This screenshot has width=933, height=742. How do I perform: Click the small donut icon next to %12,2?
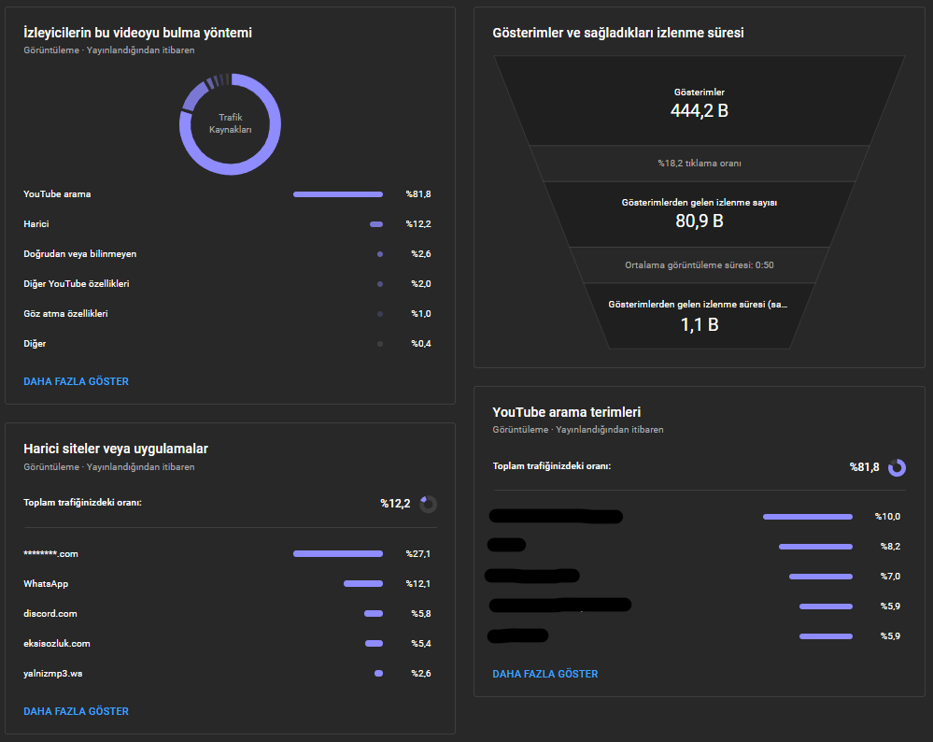(428, 505)
